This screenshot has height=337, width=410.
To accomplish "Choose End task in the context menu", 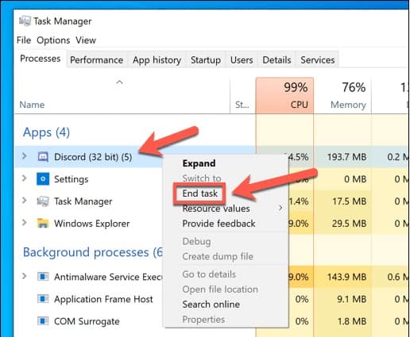I will tap(199, 193).
